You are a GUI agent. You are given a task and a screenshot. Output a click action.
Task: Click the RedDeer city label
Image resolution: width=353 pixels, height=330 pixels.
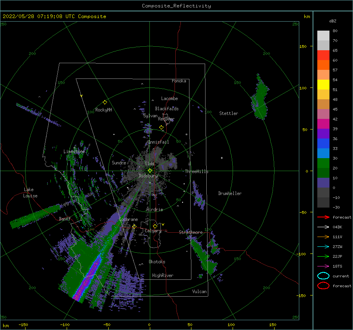pyautogui.click(x=166, y=119)
